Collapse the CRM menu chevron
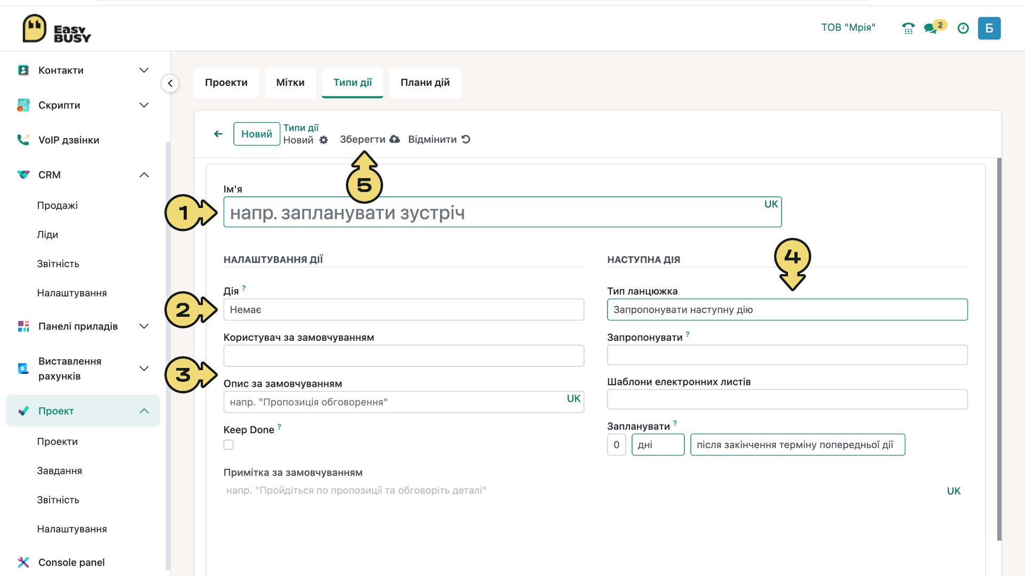This screenshot has width=1025, height=576. [144, 175]
